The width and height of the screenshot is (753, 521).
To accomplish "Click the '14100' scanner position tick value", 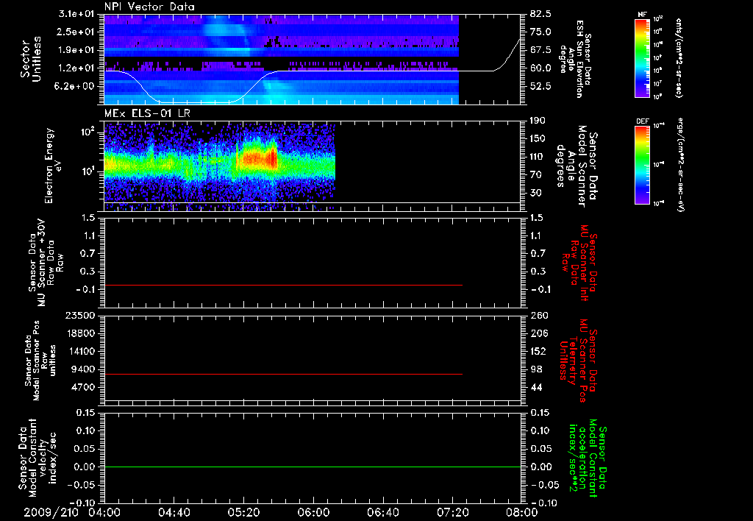I will coord(80,351).
